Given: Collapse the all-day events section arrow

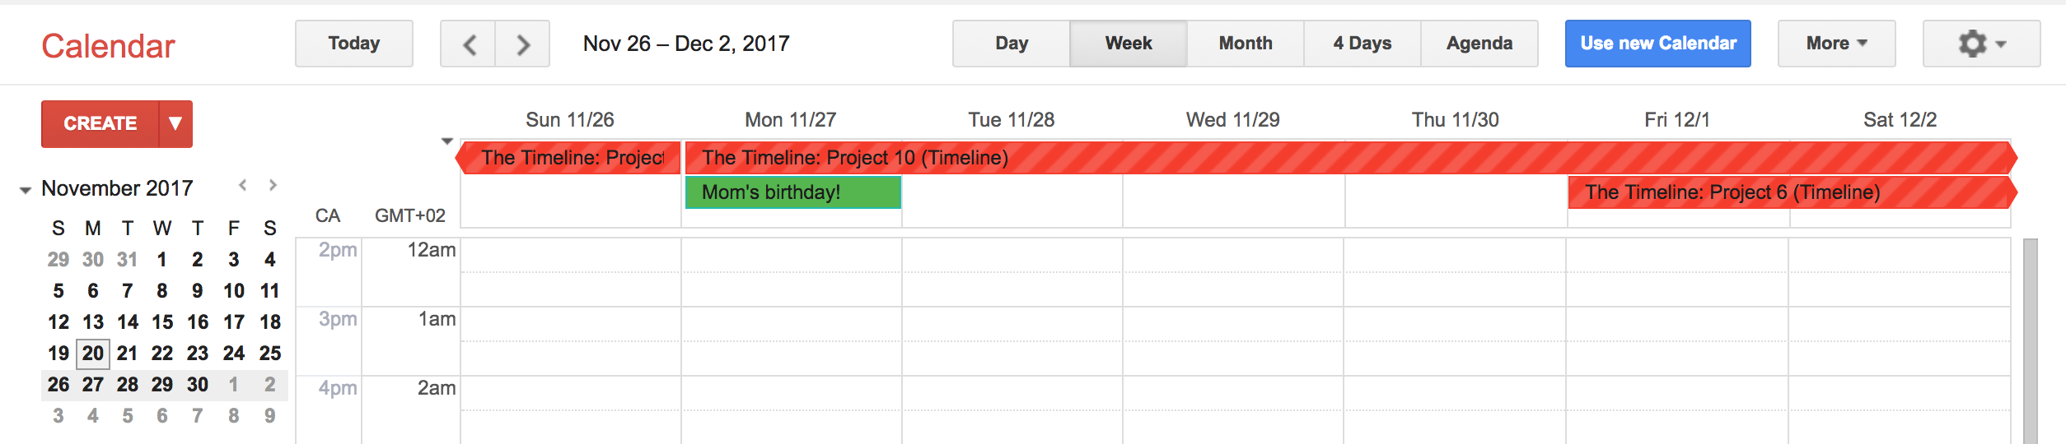Looking at the screenshot, I should (447, 141).
